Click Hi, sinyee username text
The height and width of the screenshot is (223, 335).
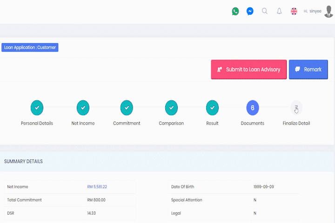point(313,11)
